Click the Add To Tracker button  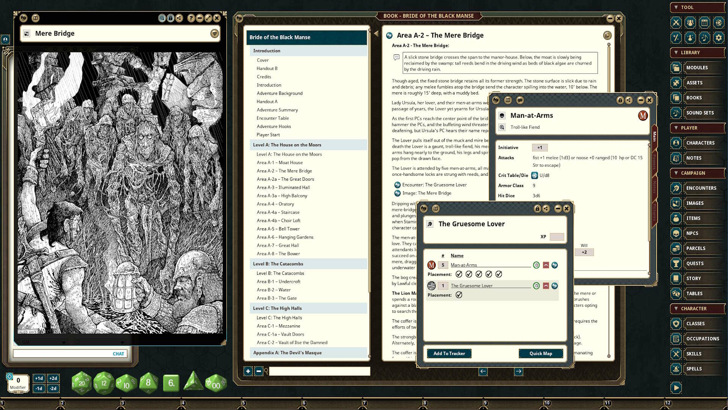(x=449, y=353)
